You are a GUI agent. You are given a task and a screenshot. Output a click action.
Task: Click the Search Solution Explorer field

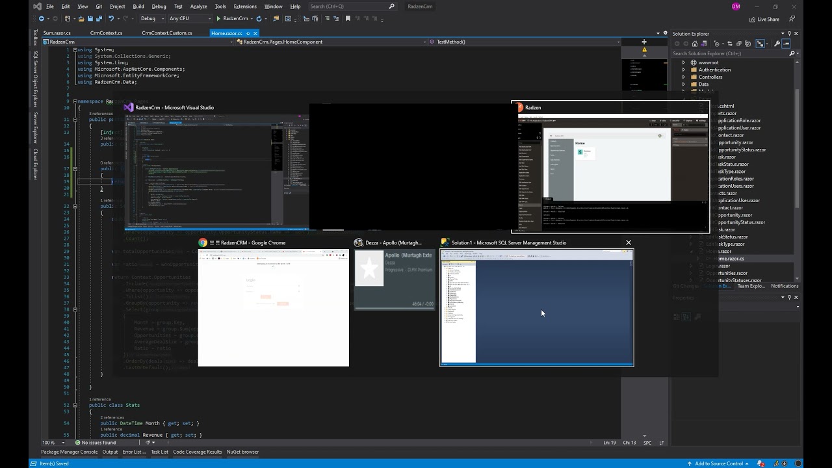click(x=728, y=53)
